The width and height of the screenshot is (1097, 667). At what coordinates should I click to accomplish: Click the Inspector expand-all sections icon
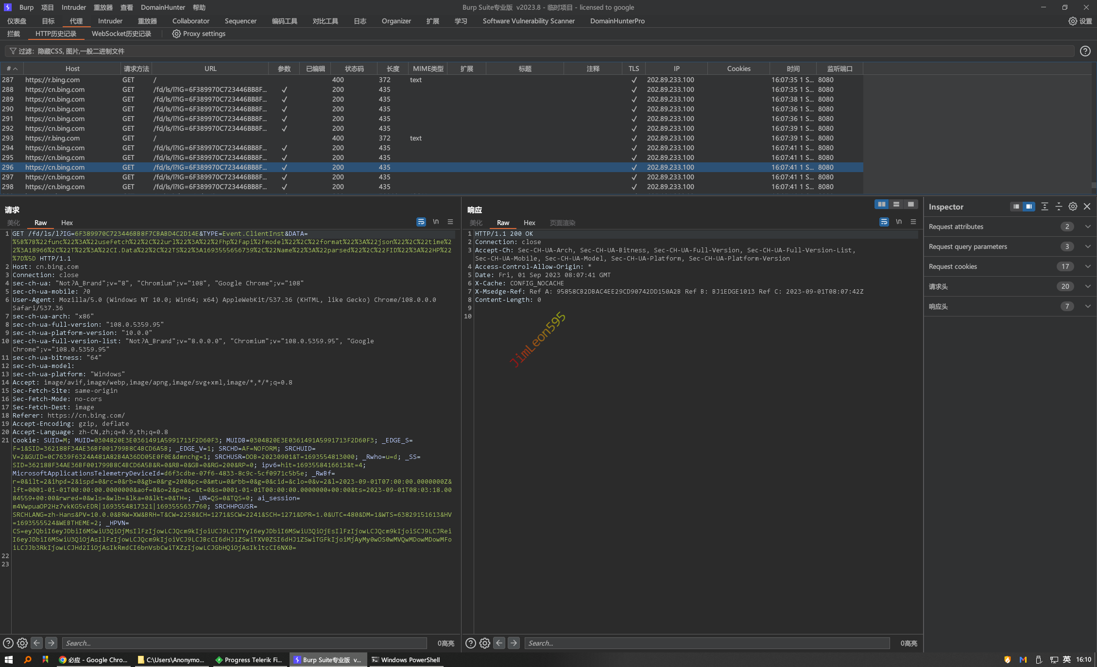click(x=1045, y=207)
